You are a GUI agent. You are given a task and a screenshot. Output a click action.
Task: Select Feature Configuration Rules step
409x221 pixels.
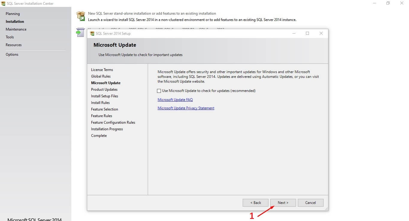[x=113, y=122]
